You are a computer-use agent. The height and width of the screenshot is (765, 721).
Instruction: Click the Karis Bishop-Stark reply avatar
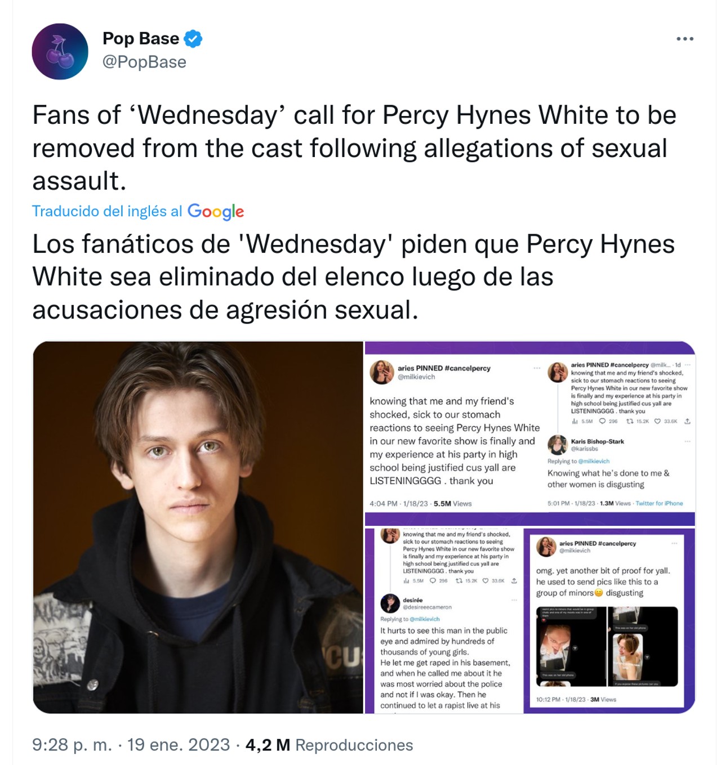(x=557, y=445)
